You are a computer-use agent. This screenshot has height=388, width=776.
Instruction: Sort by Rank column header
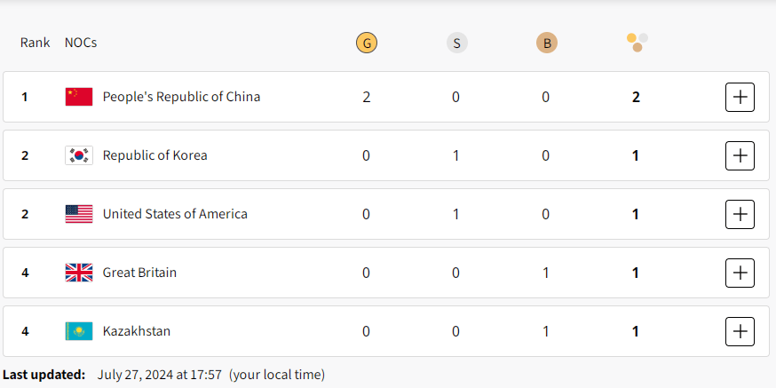[x=35, y=43]
